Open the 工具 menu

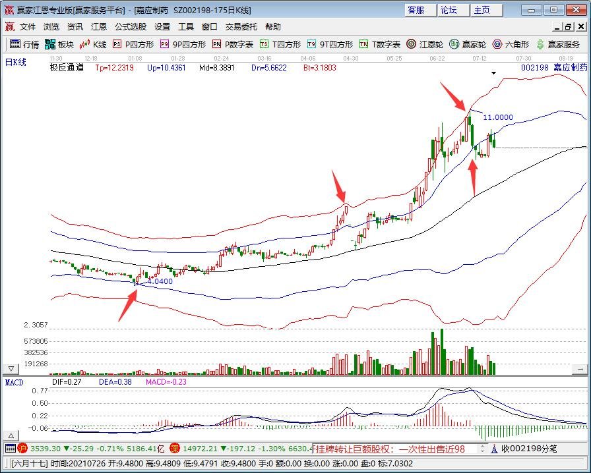click(x=186, y=27)
